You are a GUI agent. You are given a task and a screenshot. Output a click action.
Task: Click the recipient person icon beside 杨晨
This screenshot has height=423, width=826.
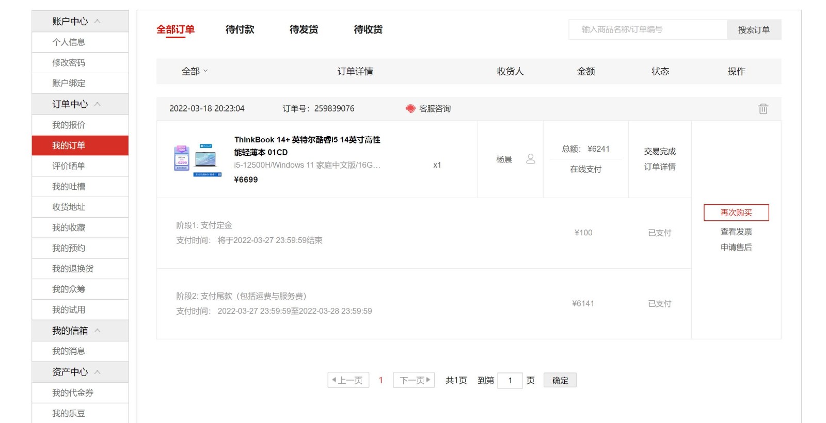[x=531, y=159]
